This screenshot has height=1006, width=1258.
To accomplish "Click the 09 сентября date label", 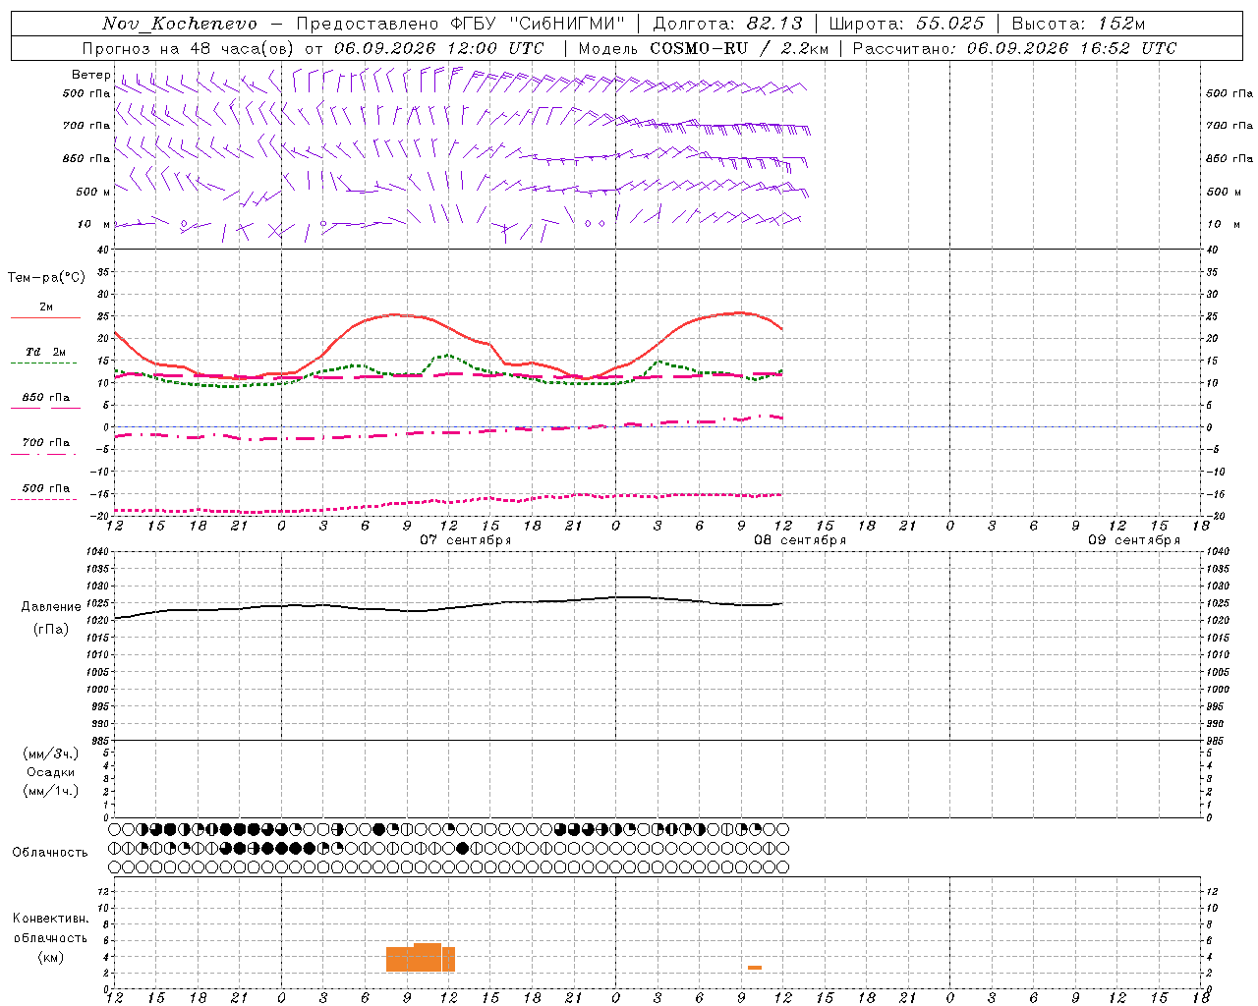I will (1134, 540).
